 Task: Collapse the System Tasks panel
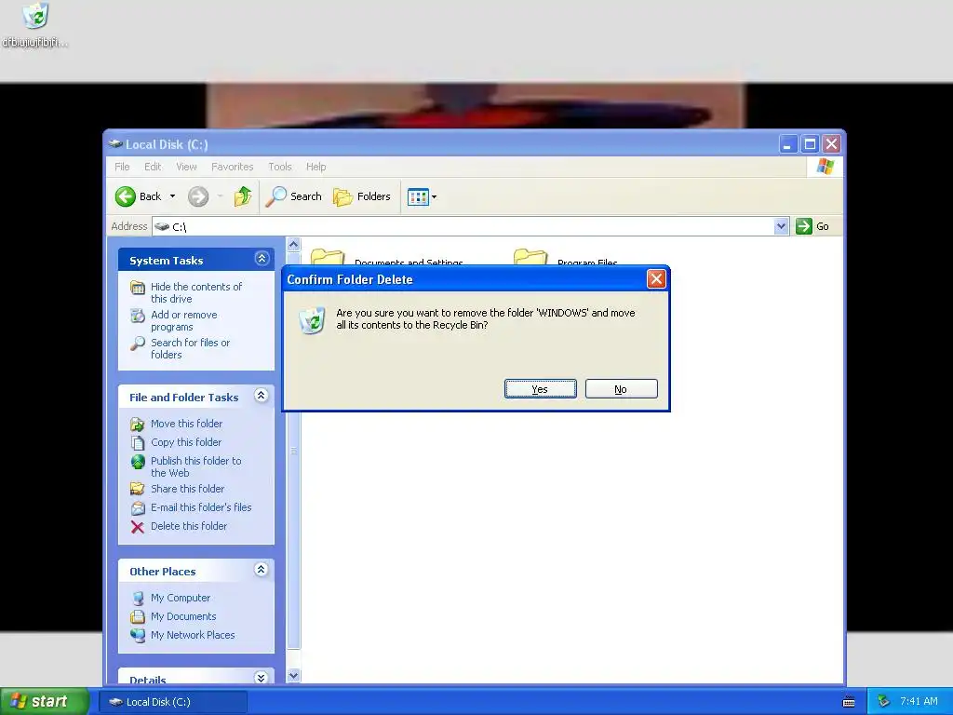tap(262, 259)
